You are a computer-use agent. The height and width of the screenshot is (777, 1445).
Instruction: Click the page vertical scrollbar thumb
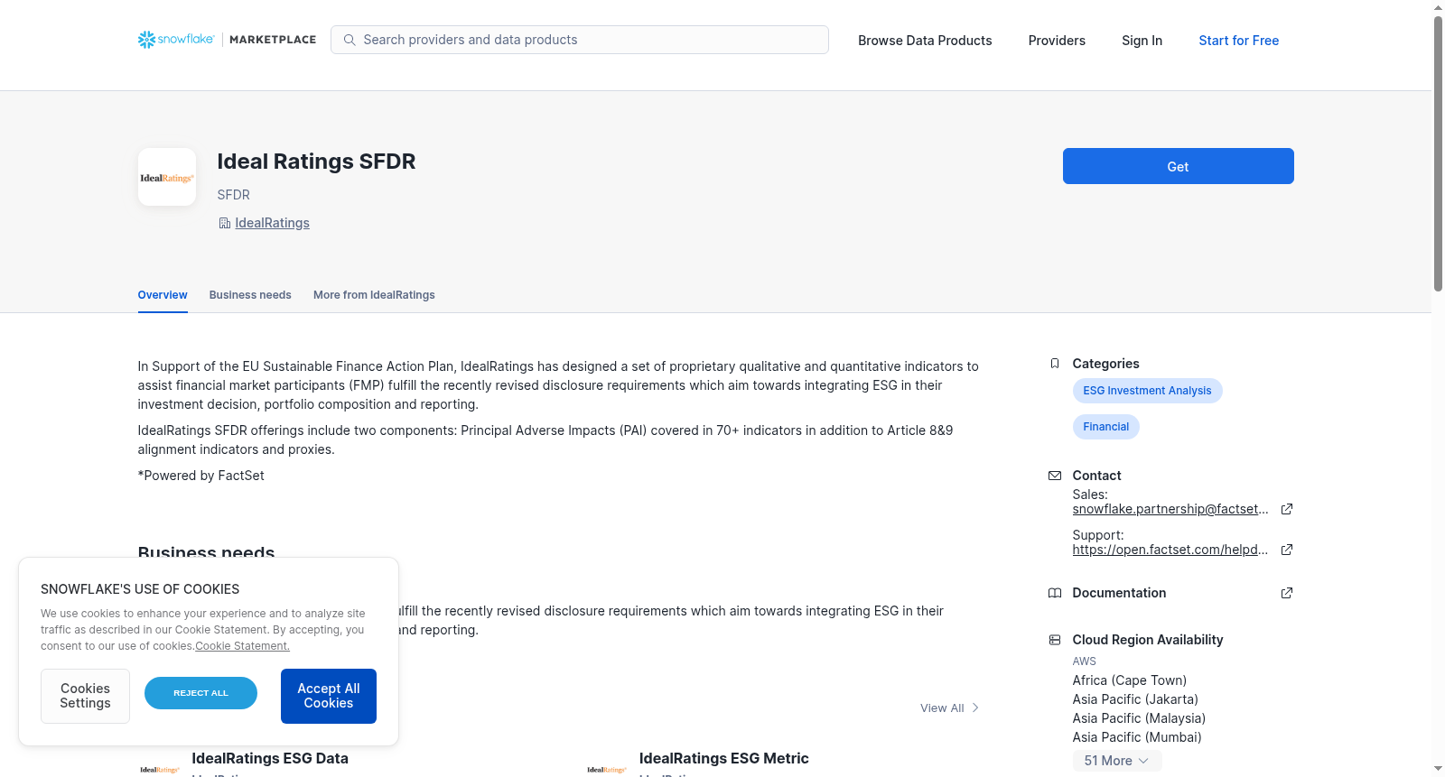tap(1438, 153)
